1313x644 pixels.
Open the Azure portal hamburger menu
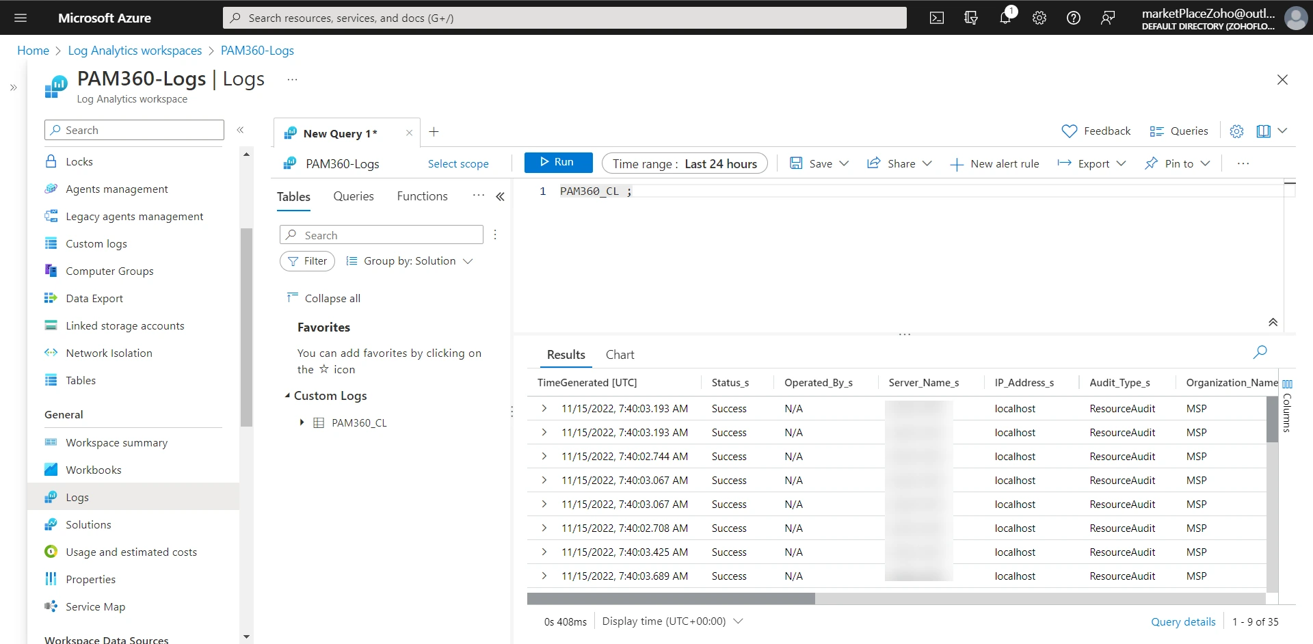coord(21,18)
